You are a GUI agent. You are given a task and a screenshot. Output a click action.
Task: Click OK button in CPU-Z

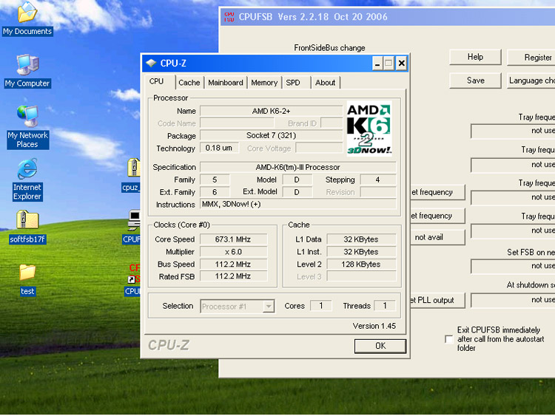[380, 346]
